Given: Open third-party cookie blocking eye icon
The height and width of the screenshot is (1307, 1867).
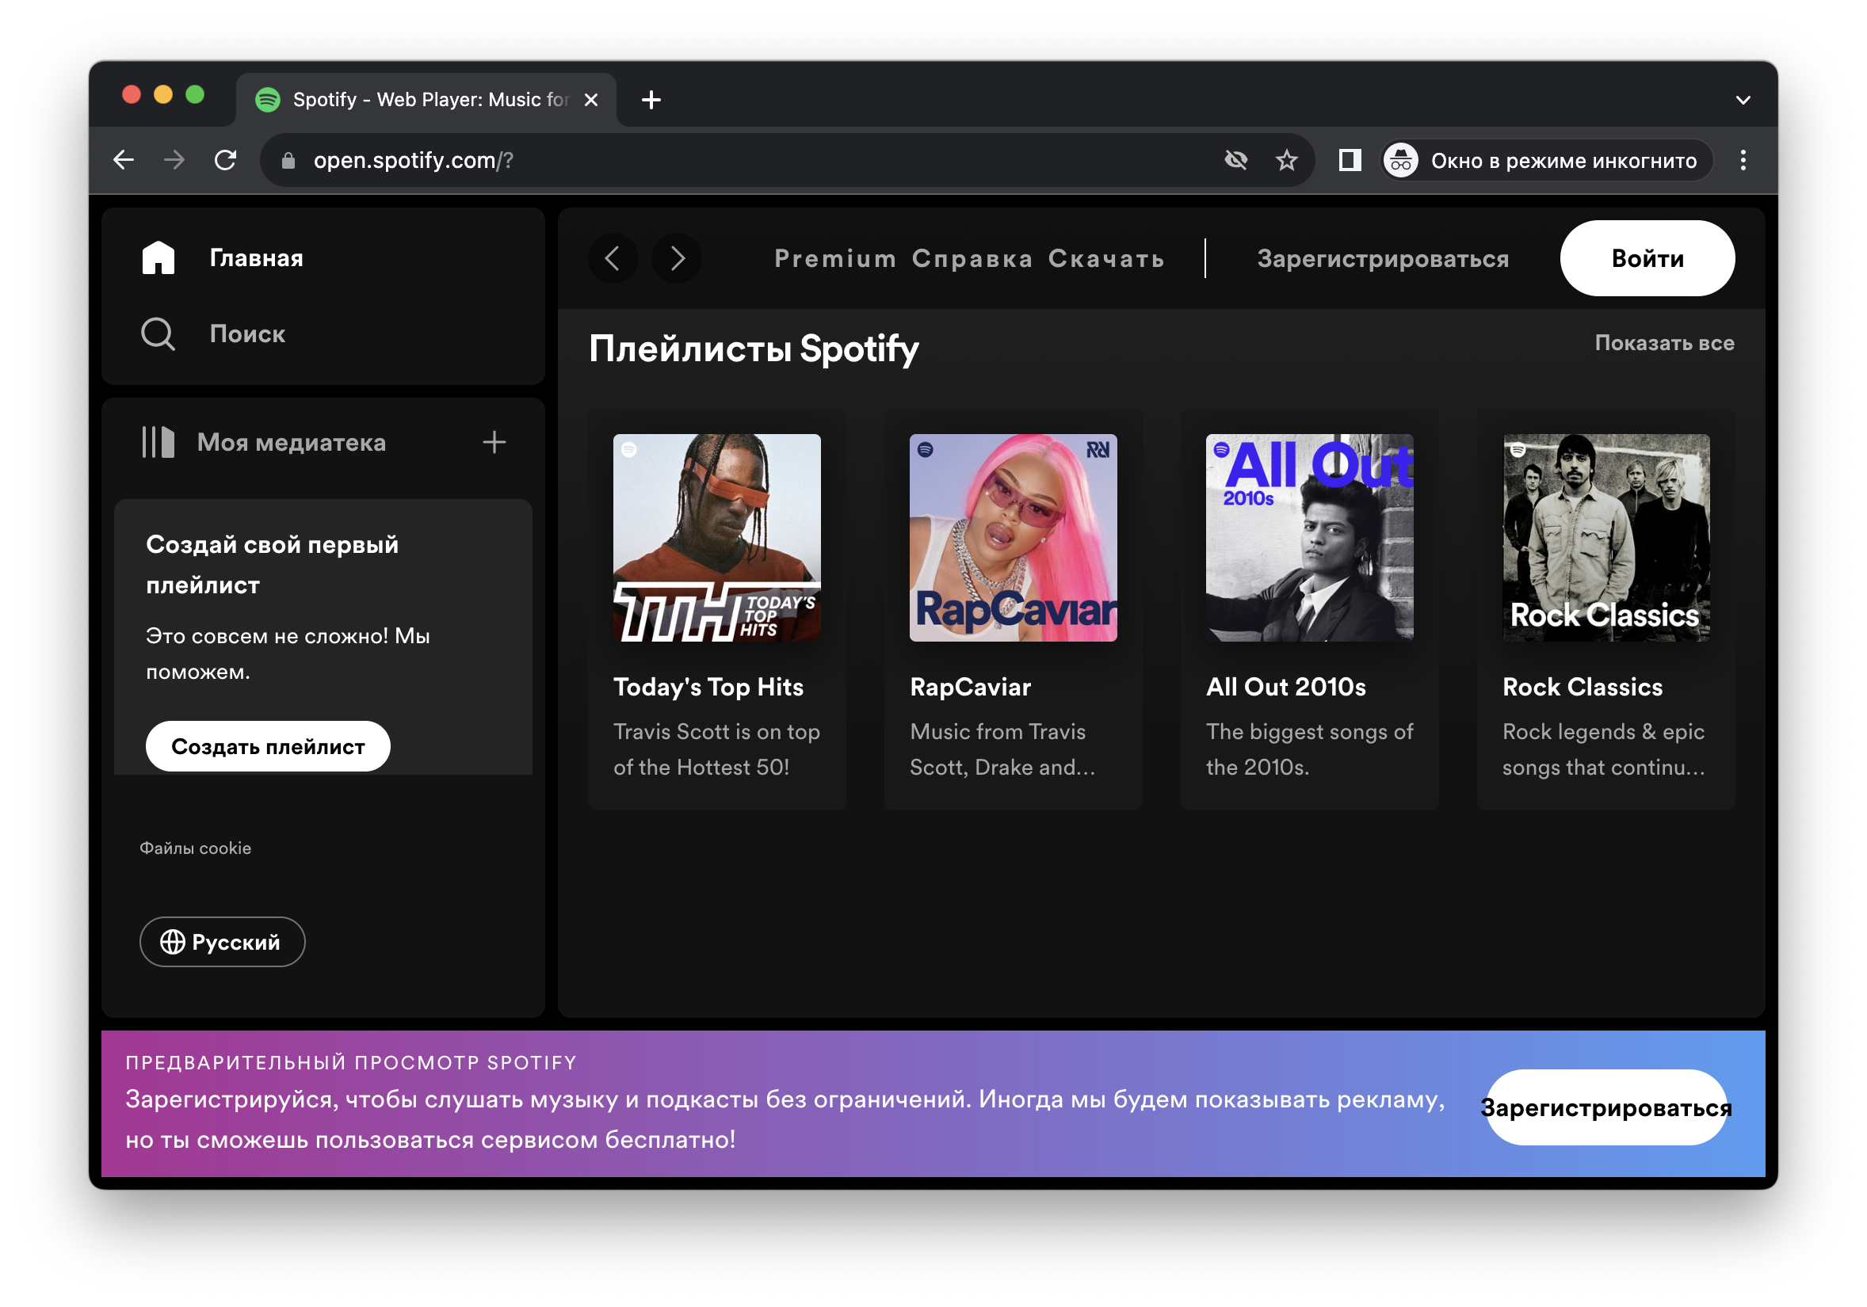Looking at the screenshot, I should click(x=1236, y=160).
